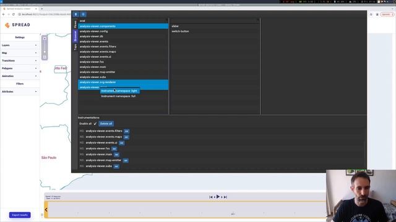Step timeline one frame backward
This screenshot has width=396, height=222.
[x=215, y=197]
